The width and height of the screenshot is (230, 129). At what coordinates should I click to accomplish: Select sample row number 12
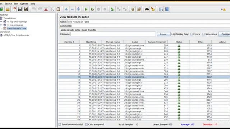(x=144, y=77)
